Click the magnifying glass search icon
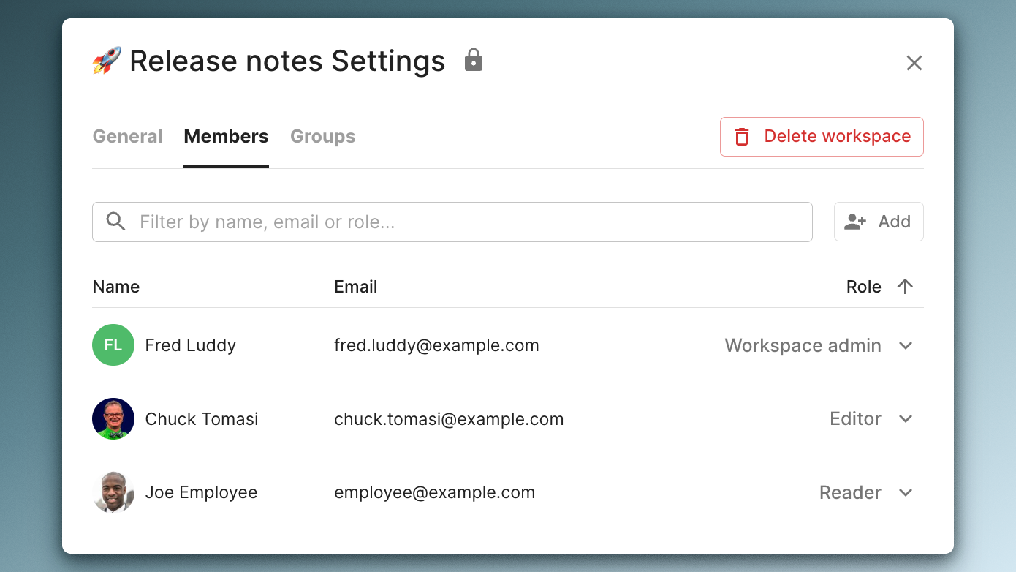The image size is (1016, 572). pyautogui.click(x=115, y=221)
